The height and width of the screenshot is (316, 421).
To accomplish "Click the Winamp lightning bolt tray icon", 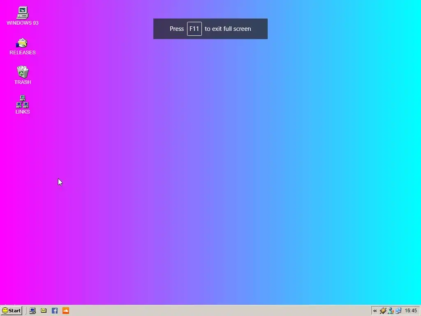I will click(x=383, y=311).
